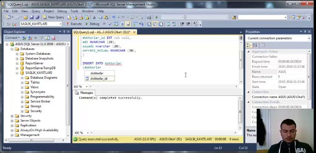This screenshot has width=316, height=153.
Task: Toggle Alphabetical sort in Properties panel
Action: tap(255, 45)
